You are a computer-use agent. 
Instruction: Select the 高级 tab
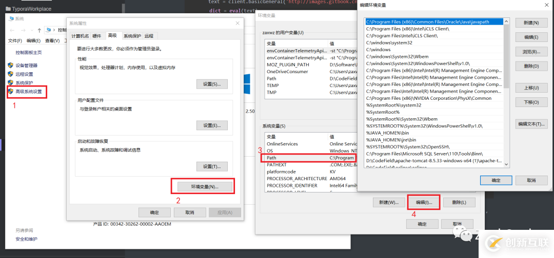(113, 36)
